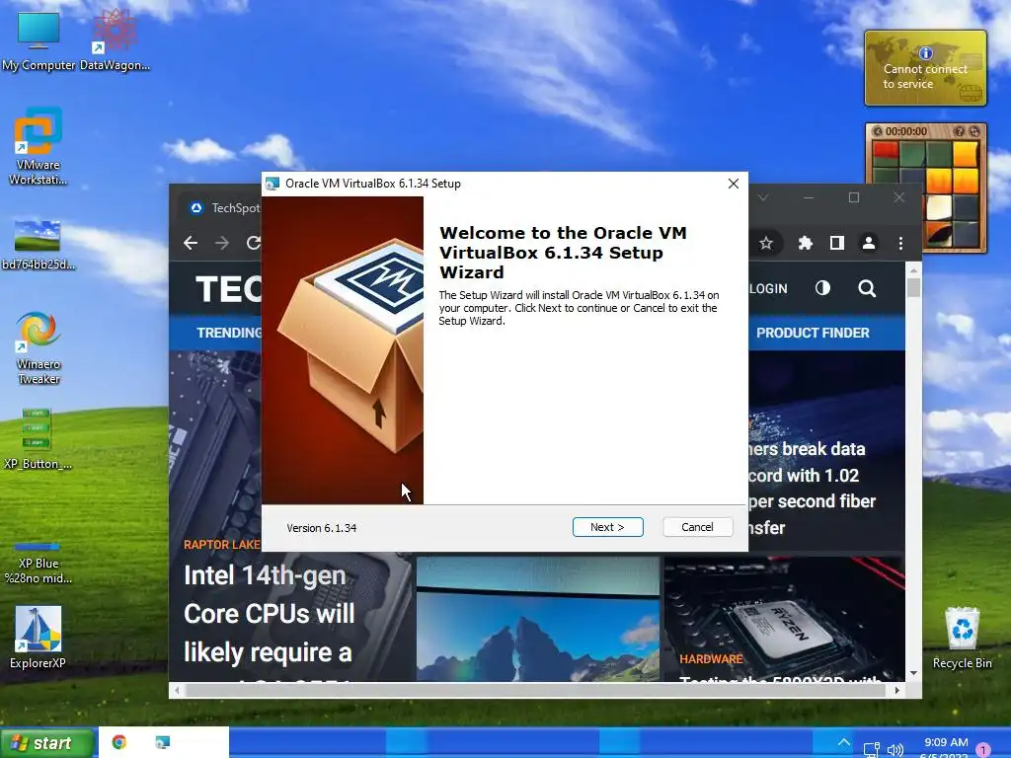Bookmark this page with star icon
The image size is (1011, 758).
(x=765, y=243)
